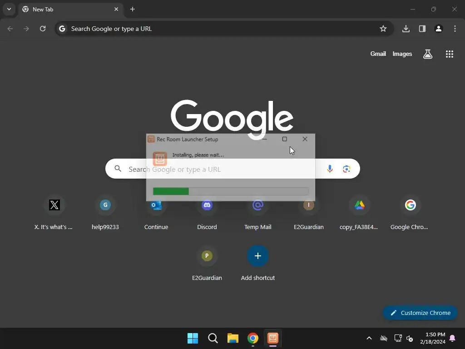The height and width of the screenshot is (349, 465).
Task: Go back using the back arrow
Action: point(10,29)
